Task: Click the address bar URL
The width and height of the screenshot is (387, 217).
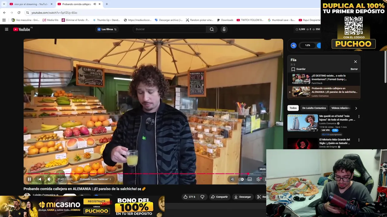Action: [x=54, y=13]
